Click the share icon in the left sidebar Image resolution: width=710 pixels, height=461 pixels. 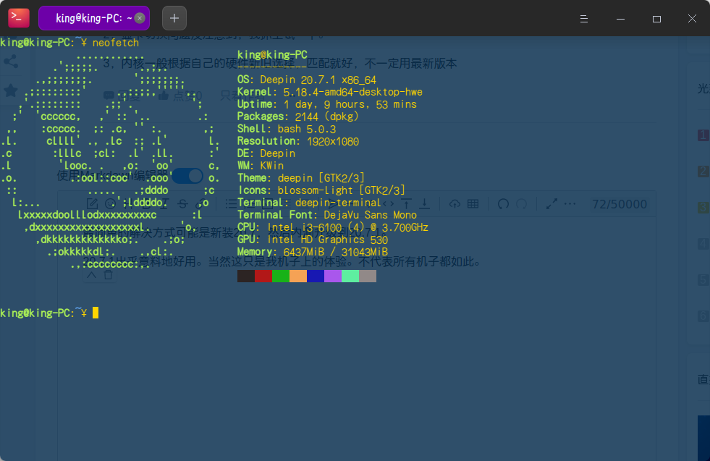click(x=12, y=62)
